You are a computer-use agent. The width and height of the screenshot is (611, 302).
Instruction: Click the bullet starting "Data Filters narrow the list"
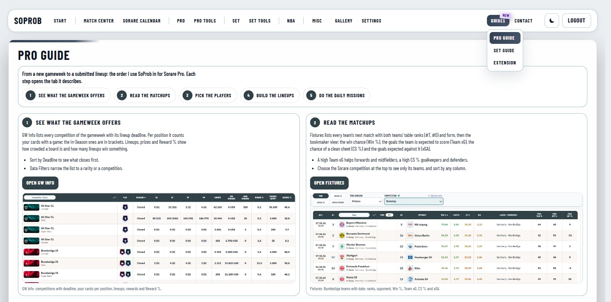pyautogui.click(x=76, y=168)
